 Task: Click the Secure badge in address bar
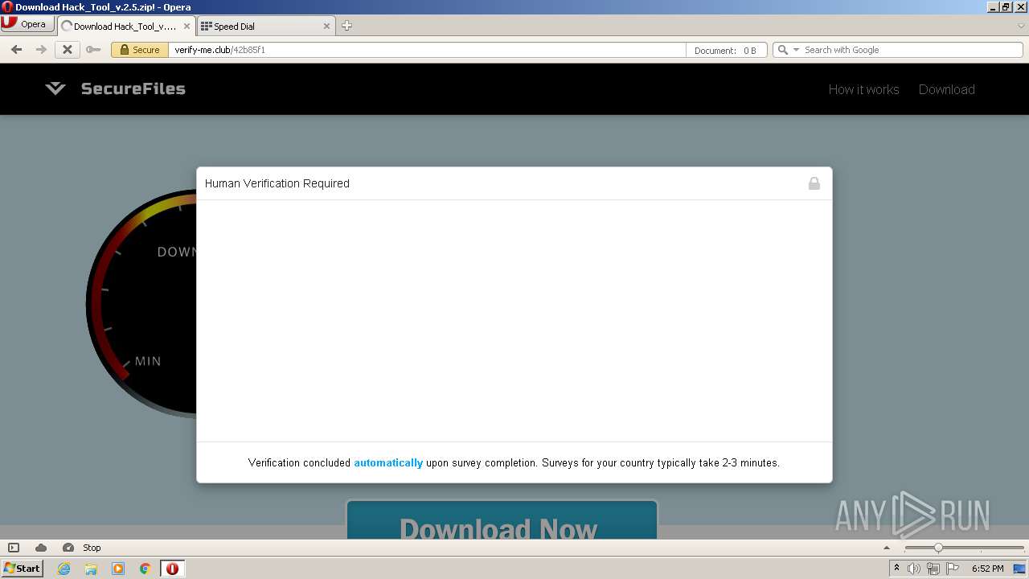140,50
